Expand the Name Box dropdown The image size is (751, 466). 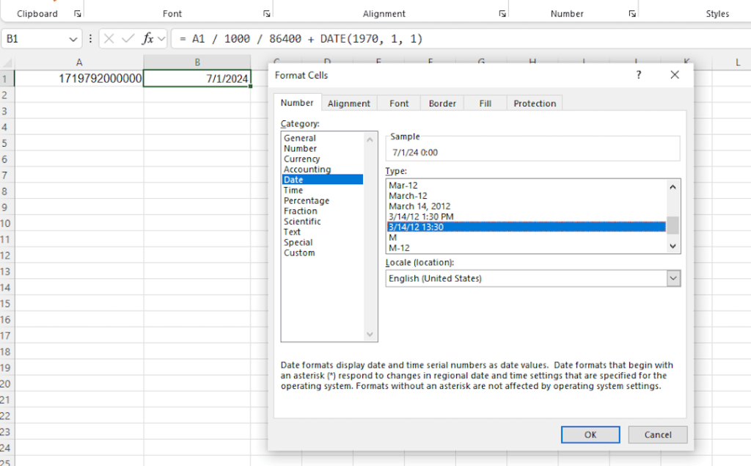pos(73,40)
